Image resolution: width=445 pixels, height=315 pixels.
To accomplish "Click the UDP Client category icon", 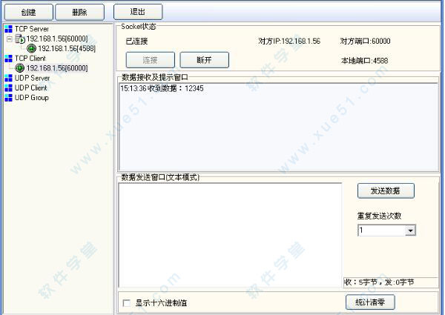I will pos(9,88).
